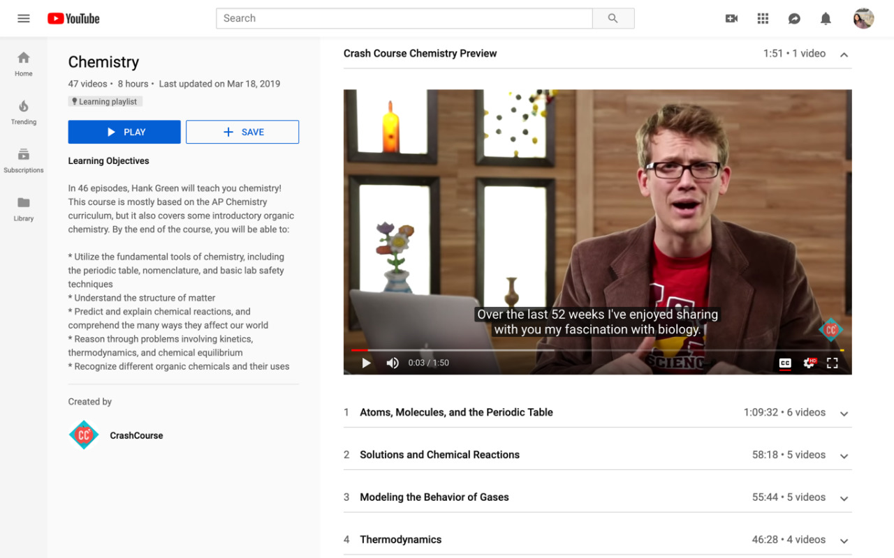The width and height of the screenshot is (894, 558).
Task: Click the blue PLAY button
Action: pos(124,132)
